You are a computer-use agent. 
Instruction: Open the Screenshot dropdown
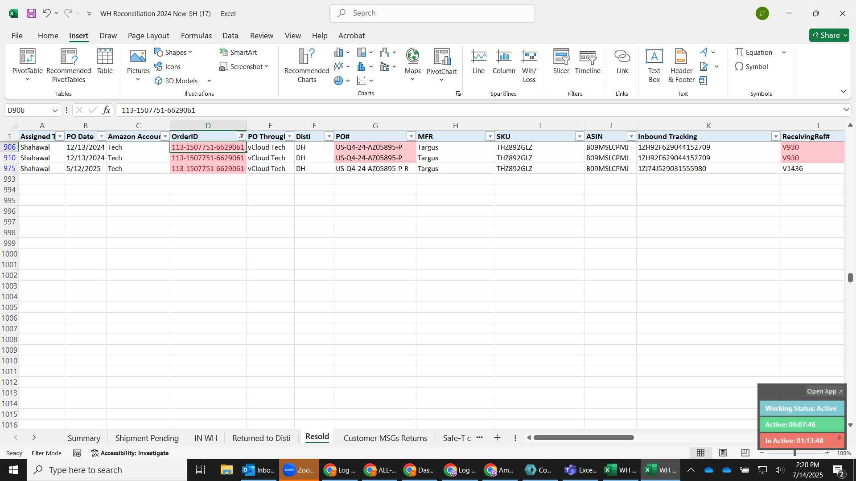pos(244,66)
